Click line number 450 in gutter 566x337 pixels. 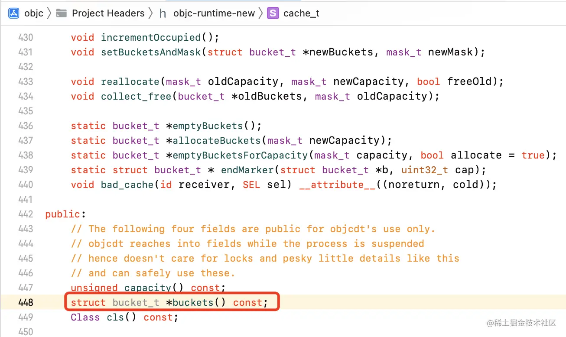point(26,332)
